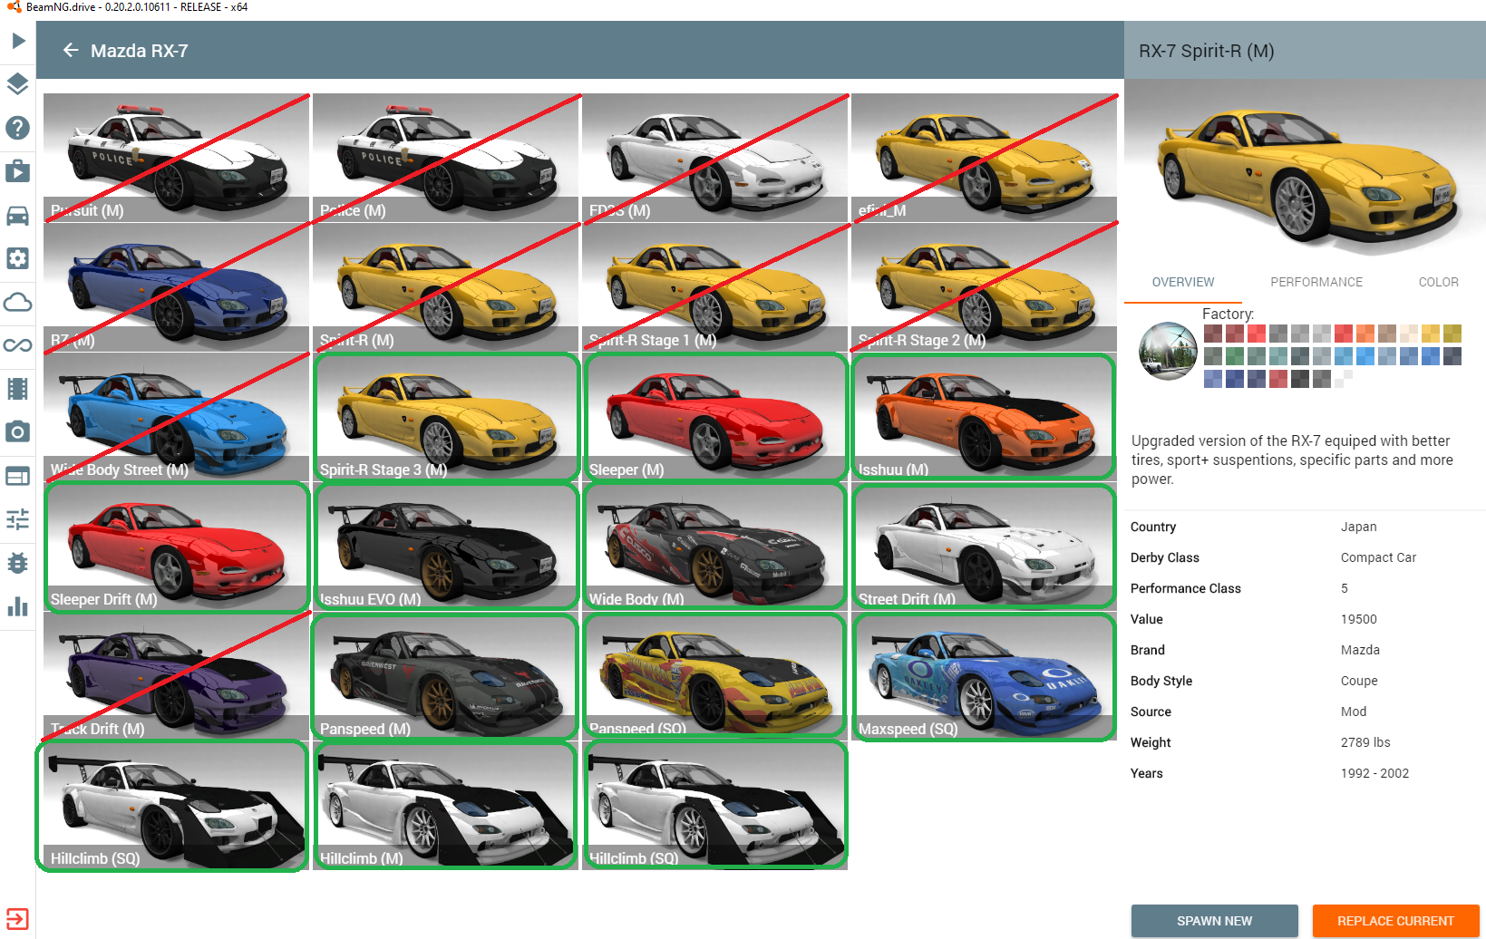This screenshot has height=939, width=1486.
Task: Select the white Street Drift (M) configuration
Action: point(985,547)
